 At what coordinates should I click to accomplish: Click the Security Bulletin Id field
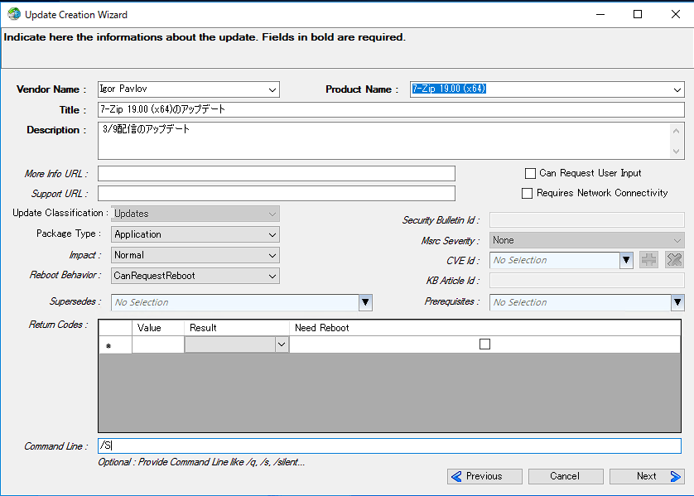(x=586, y=220)
